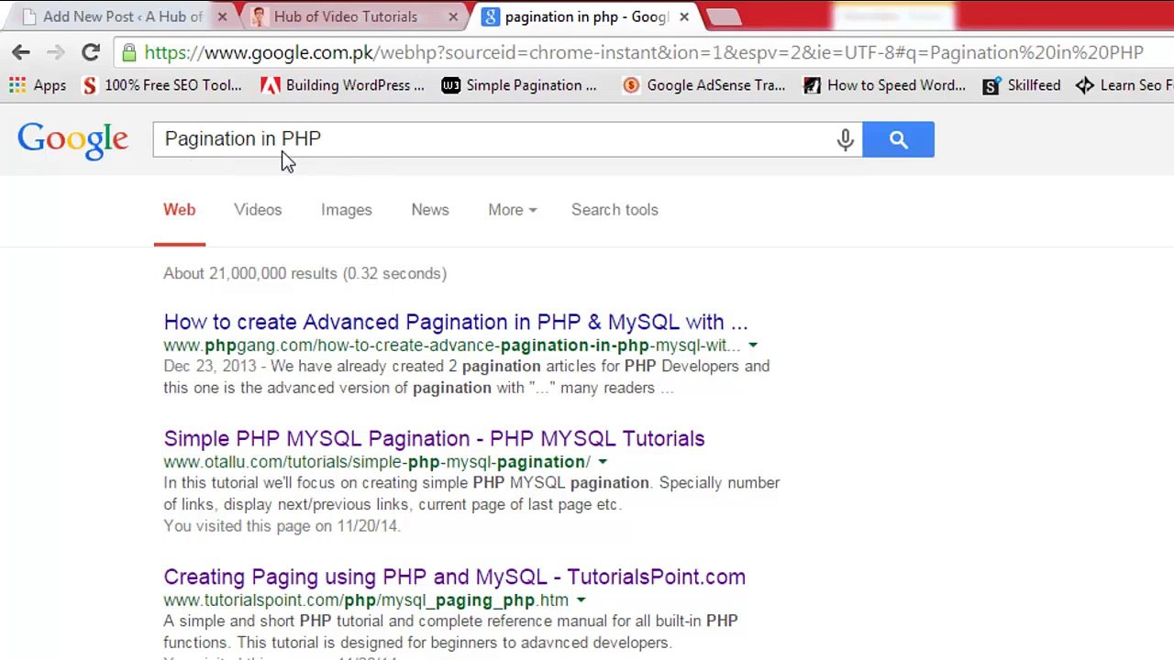The image size is (1174, 660).
Task: Reload the current page
Action: pyautogui.click(x=90, y=52)
